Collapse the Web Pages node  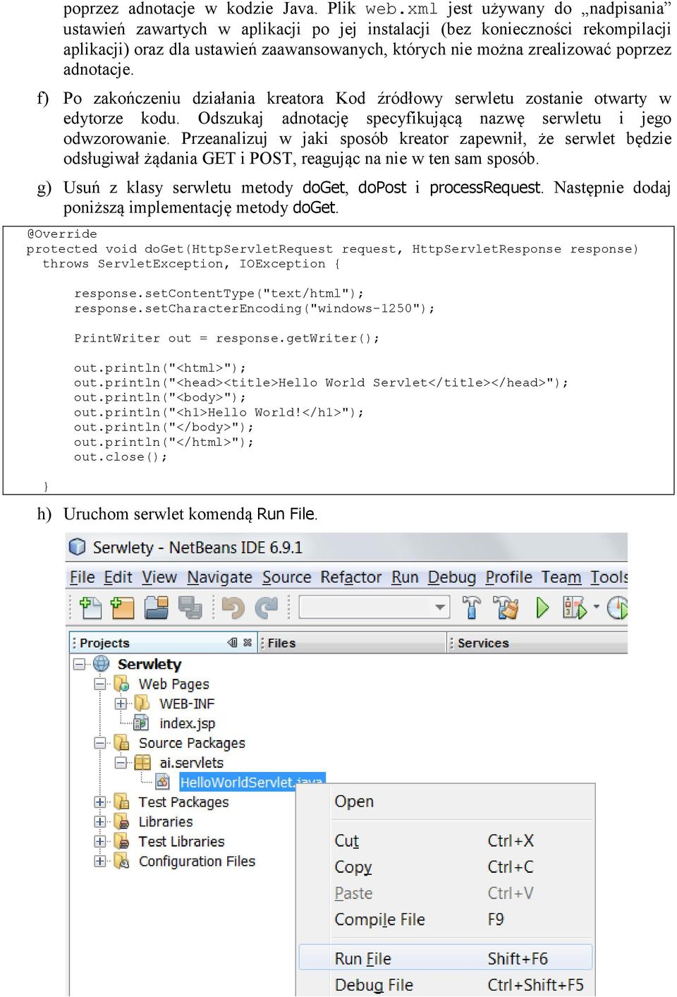click(100, 684)
